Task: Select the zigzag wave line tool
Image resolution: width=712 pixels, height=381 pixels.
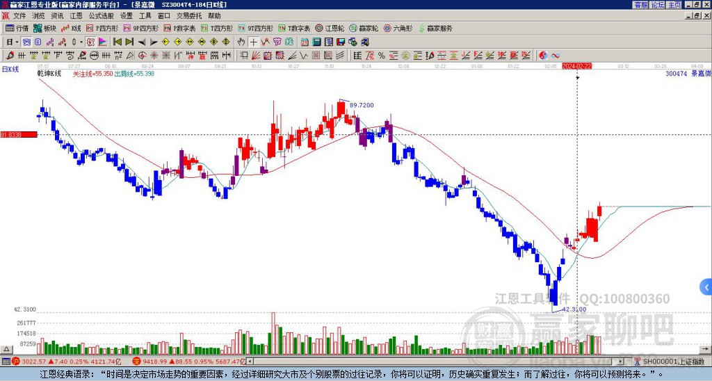Action: click(305, 56)
